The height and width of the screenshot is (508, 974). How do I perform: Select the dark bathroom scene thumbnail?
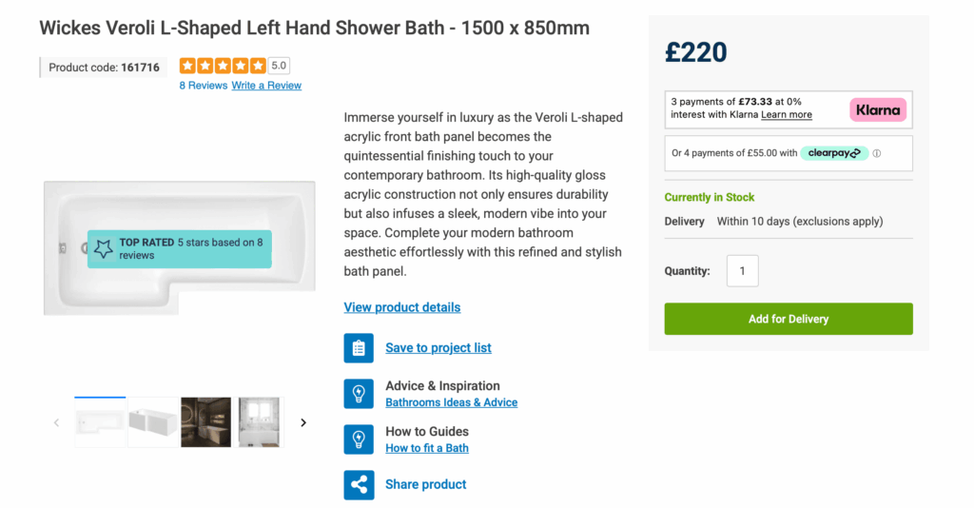205,422
